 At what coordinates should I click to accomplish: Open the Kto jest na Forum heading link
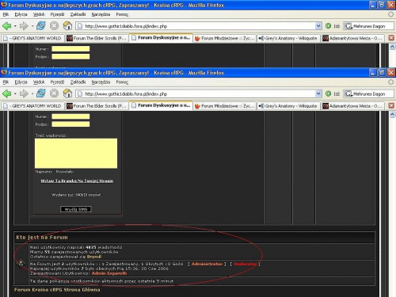[42, 237]
